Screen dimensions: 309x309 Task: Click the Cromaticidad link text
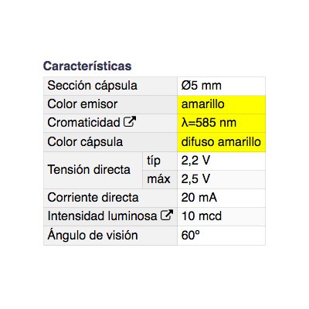83,123
